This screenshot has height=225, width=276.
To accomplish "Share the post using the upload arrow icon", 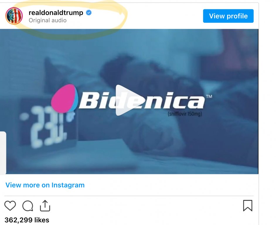I will coord(45,205).
